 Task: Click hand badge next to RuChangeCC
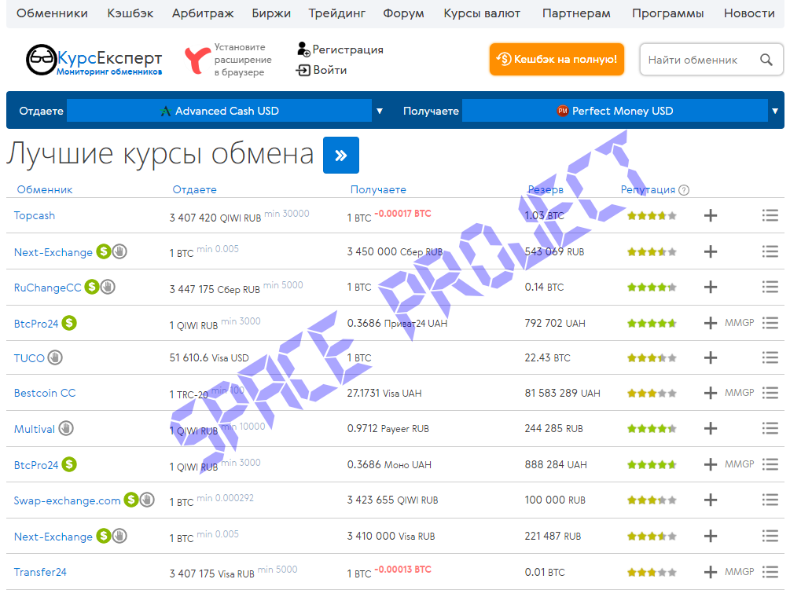click(107, 287)
